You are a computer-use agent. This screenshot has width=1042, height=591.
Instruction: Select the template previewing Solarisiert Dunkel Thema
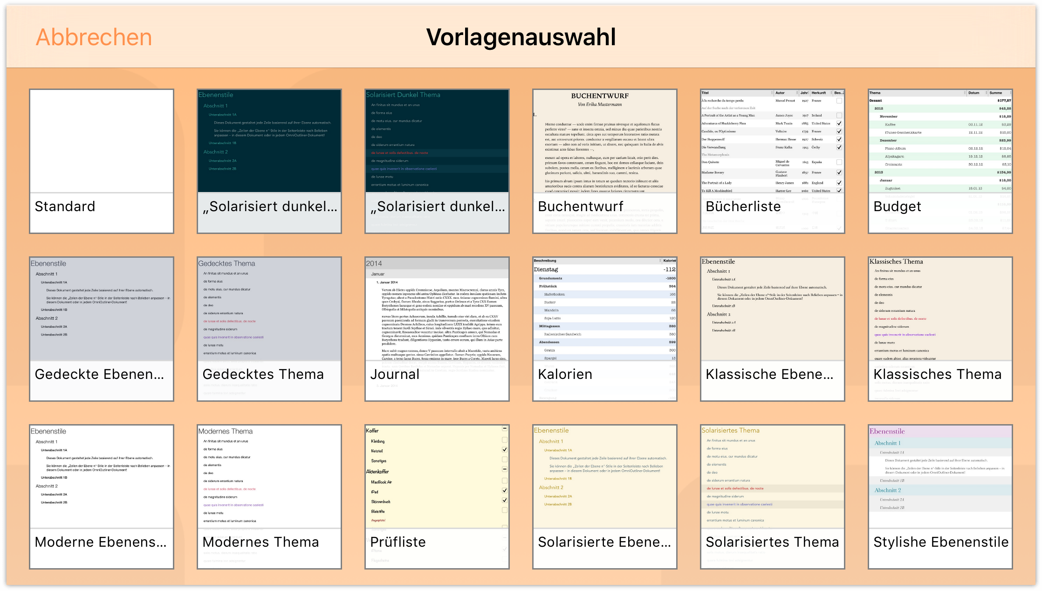[437, 161]
